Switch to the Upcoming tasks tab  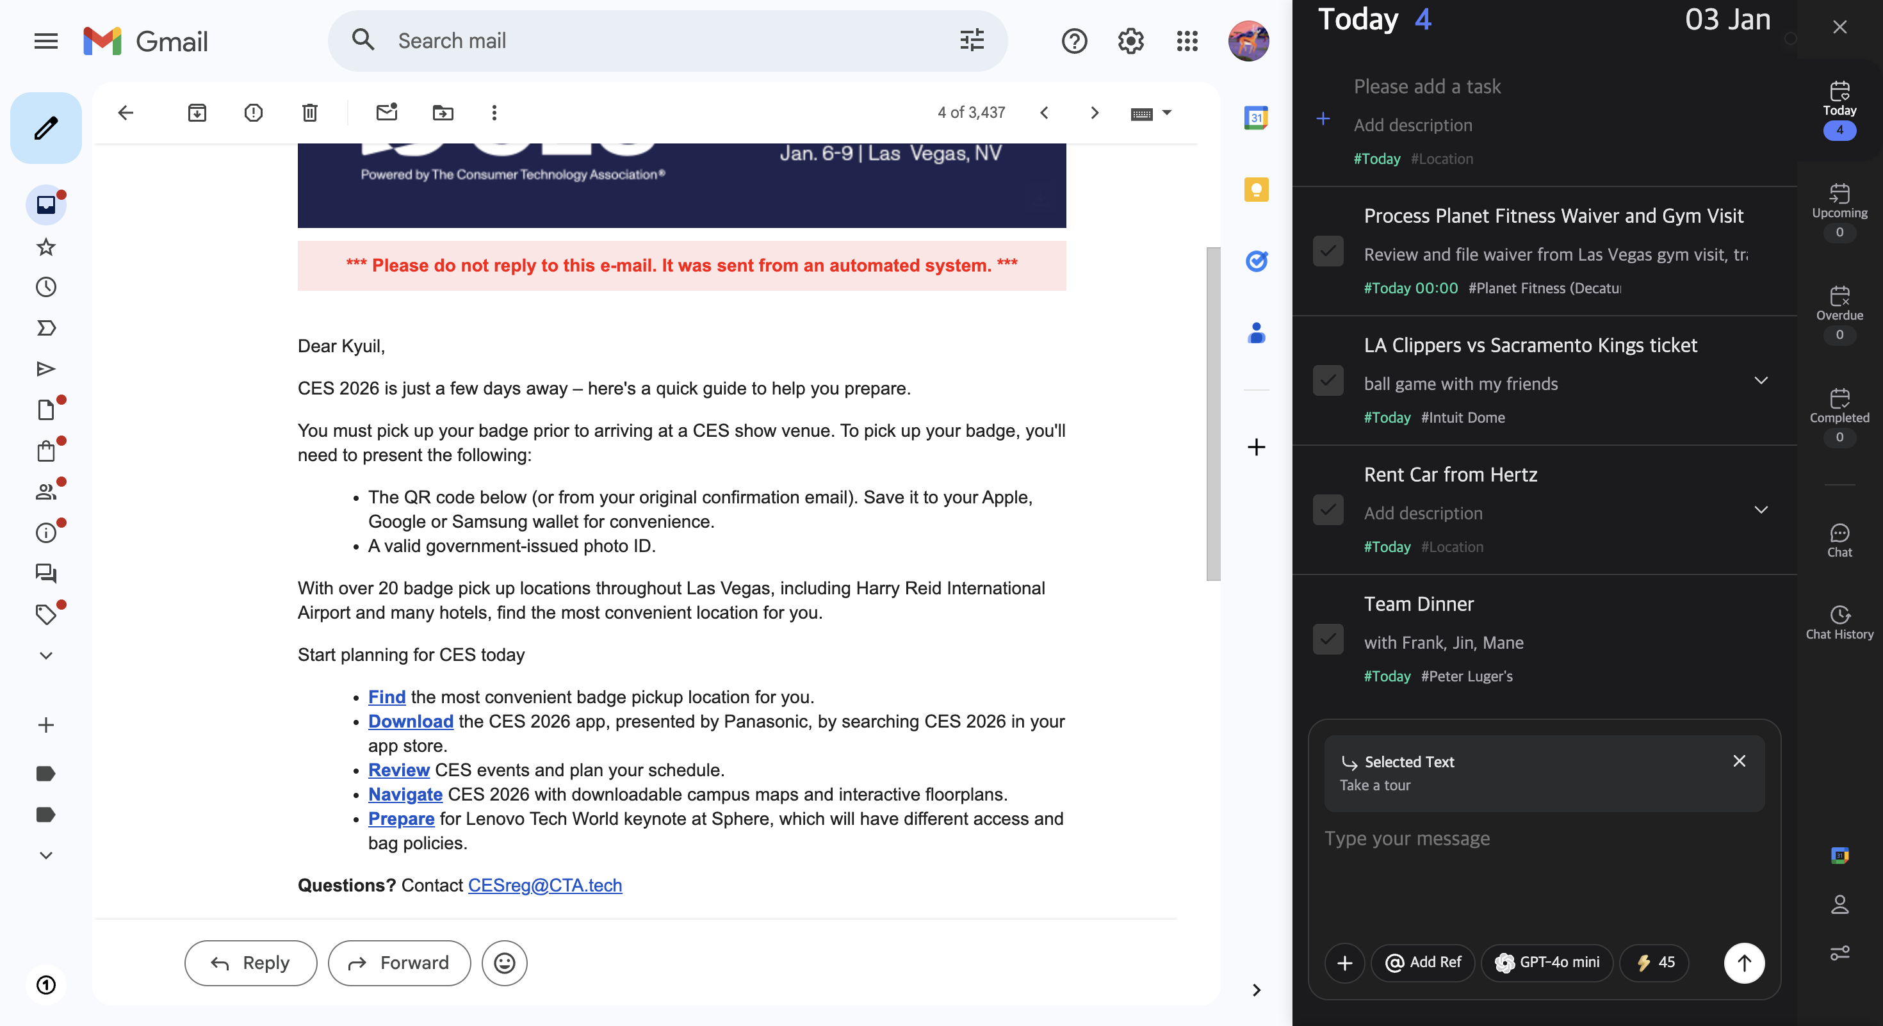[1838, 211]
